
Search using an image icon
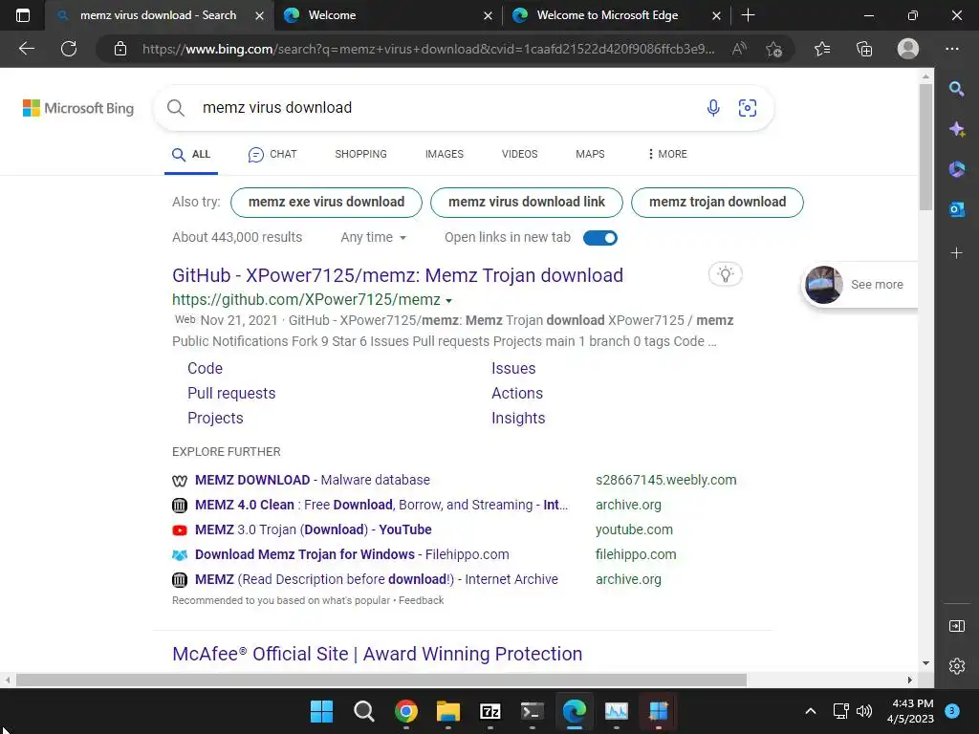tap(748, 108)
